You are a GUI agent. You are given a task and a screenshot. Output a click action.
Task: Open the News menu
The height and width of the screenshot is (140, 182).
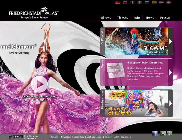pos(150,18)
